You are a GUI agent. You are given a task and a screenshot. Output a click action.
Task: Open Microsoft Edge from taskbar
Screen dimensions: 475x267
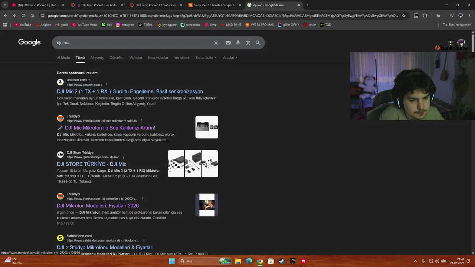tap(249, 261)
